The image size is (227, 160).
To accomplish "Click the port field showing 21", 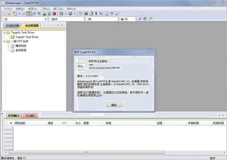I will (x=130, y=19).
